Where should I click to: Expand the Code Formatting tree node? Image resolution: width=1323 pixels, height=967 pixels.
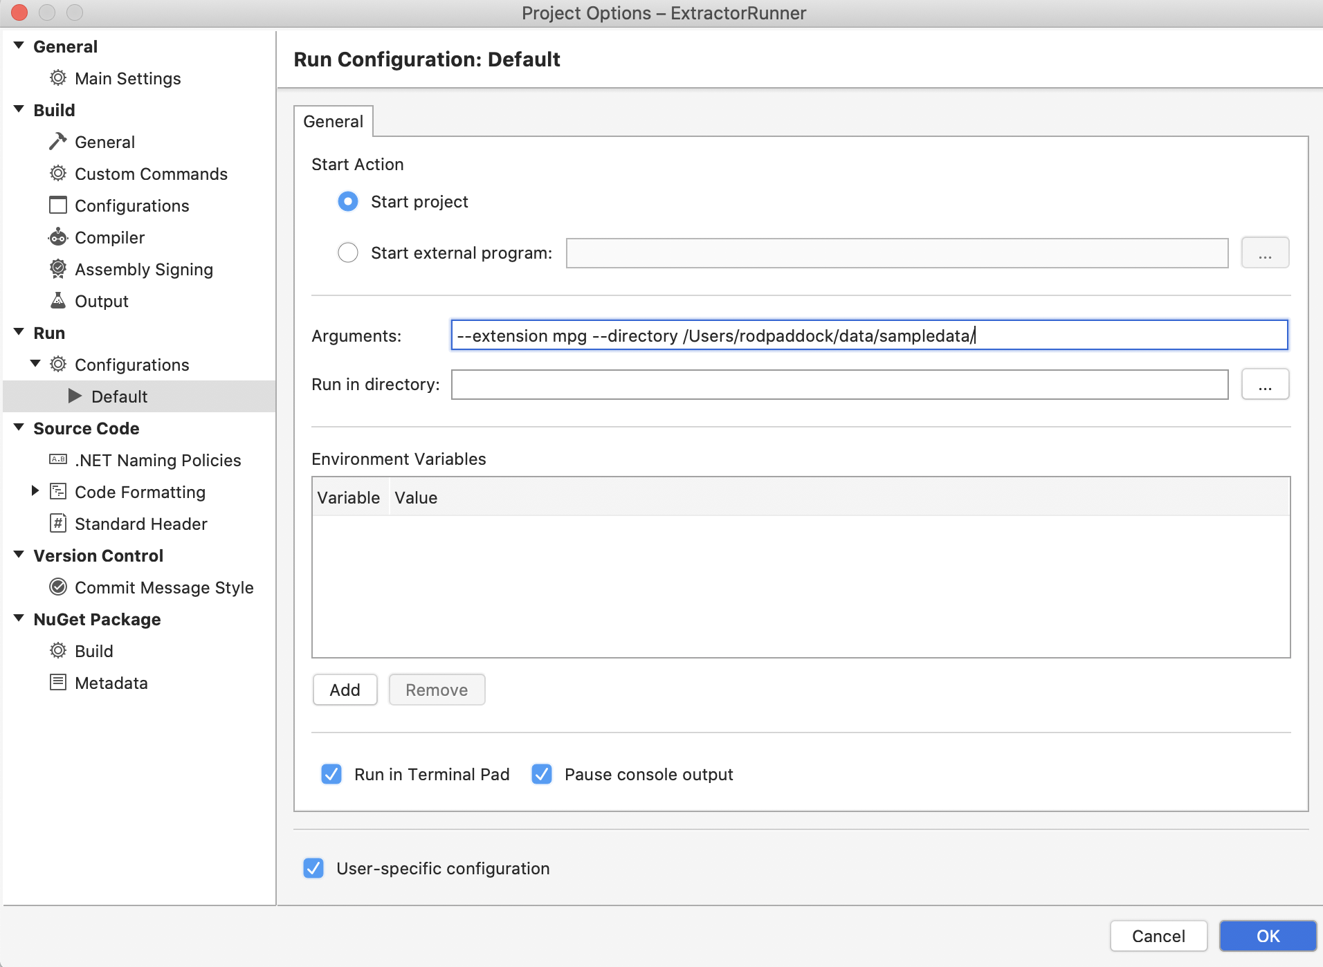pyautogui.click(x=35, y=491)
